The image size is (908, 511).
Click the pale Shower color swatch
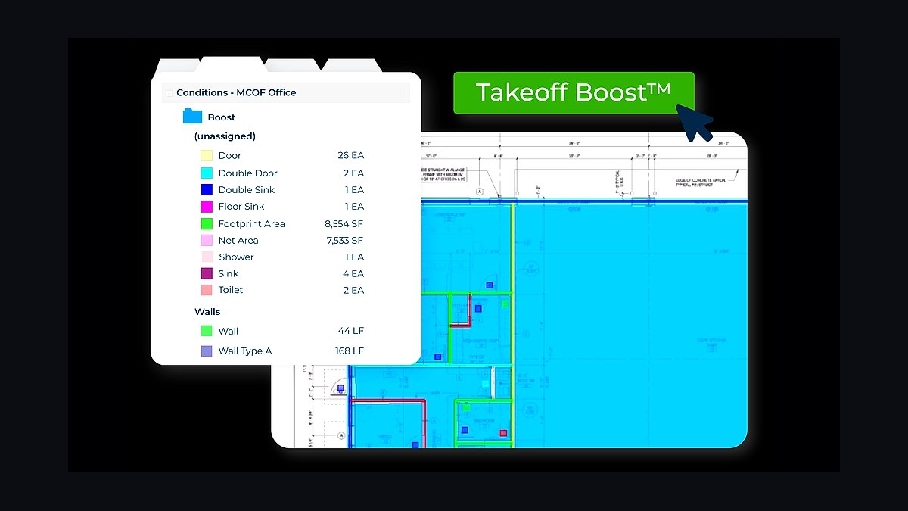(x=206, y=257)
